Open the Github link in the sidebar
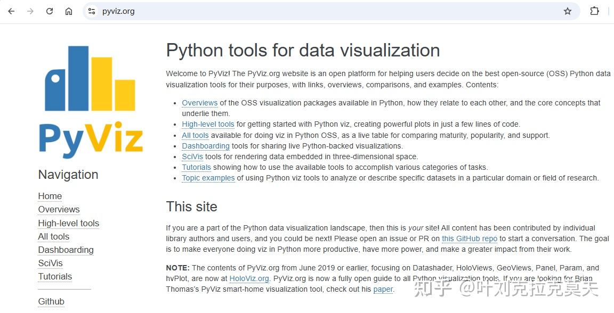 tap(51, 301)
